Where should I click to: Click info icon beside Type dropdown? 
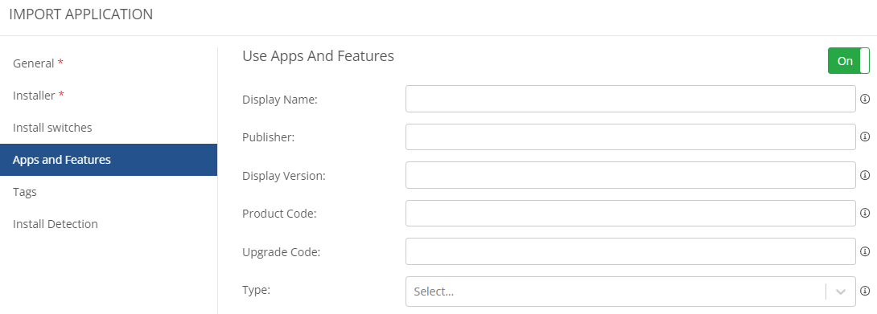865,291
